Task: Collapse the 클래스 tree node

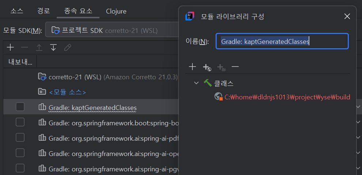Action: pyautogui.click(x=196, y=83)
